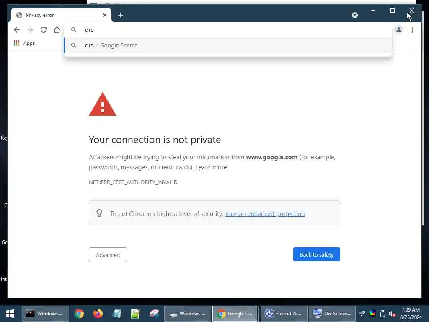Click the colorful display tray icon

[x=372, y=314]
